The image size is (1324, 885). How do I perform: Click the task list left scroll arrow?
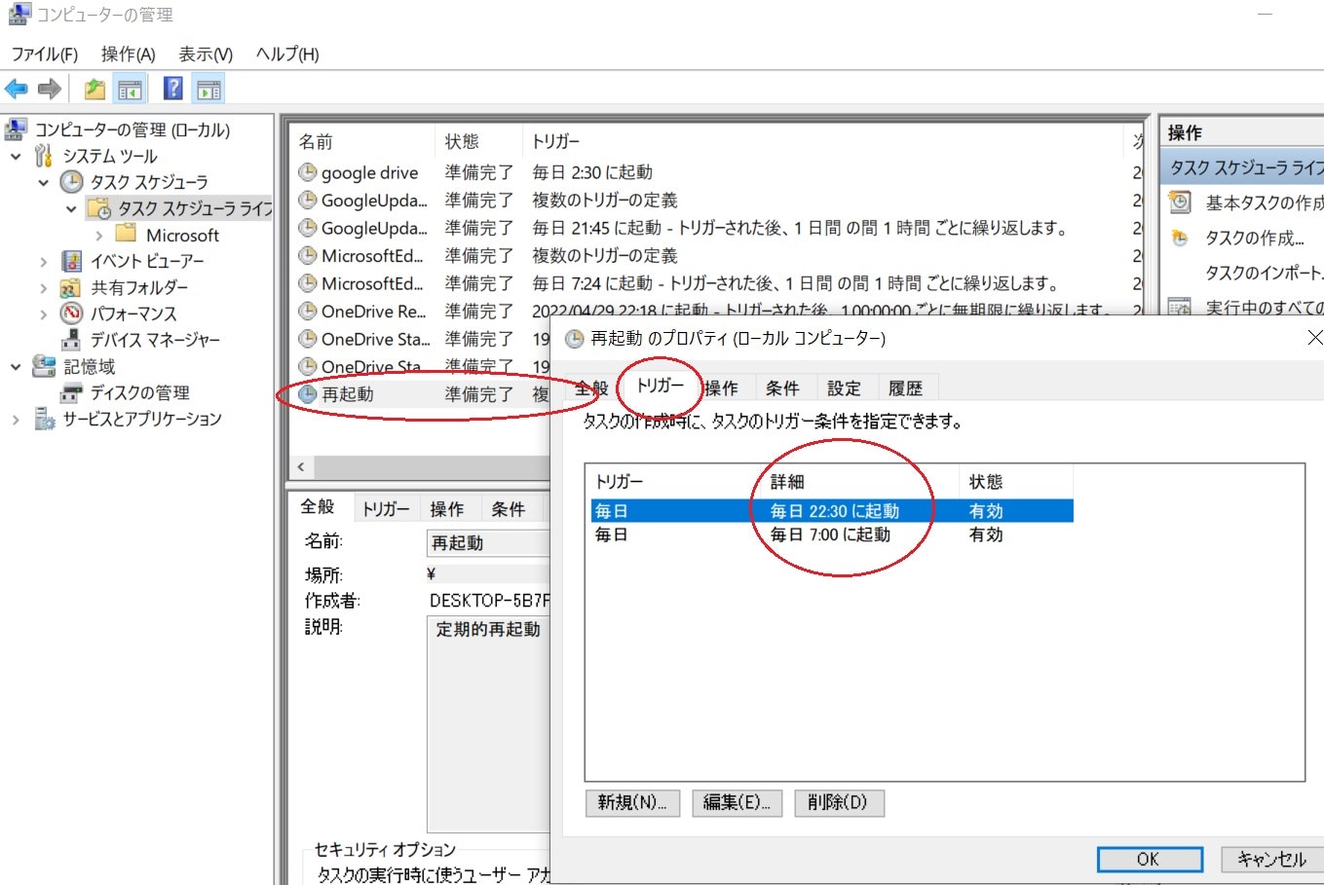[x=301, y=467]
